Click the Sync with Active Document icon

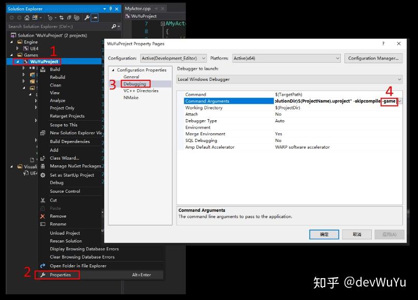point(62,17)
